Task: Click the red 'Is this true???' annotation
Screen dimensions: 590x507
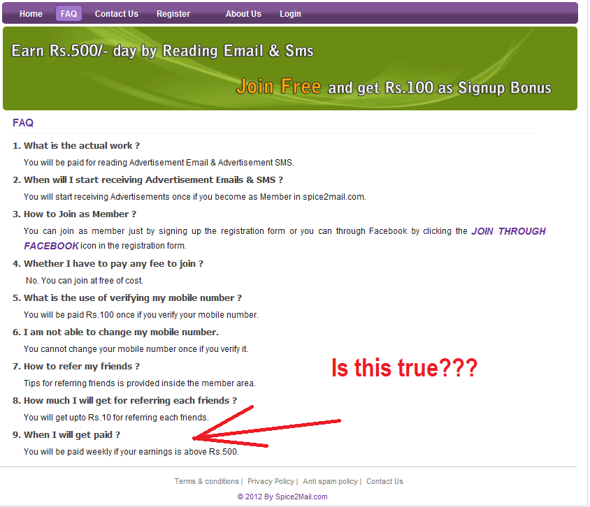Action: click(x=405, y=368)
